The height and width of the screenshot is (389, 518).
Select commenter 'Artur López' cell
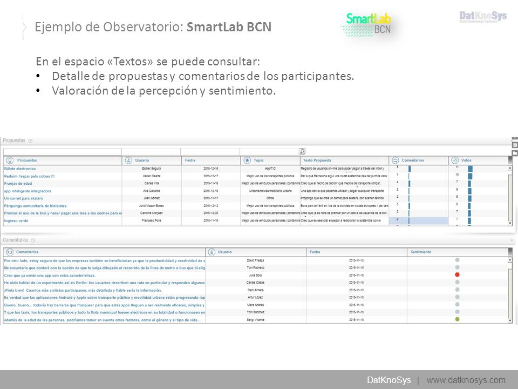(255, 297)
